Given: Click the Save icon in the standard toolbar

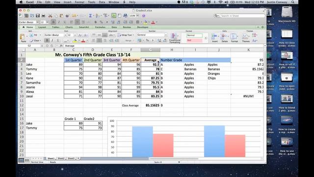Looking at the screenshot, I should (37, 16).
